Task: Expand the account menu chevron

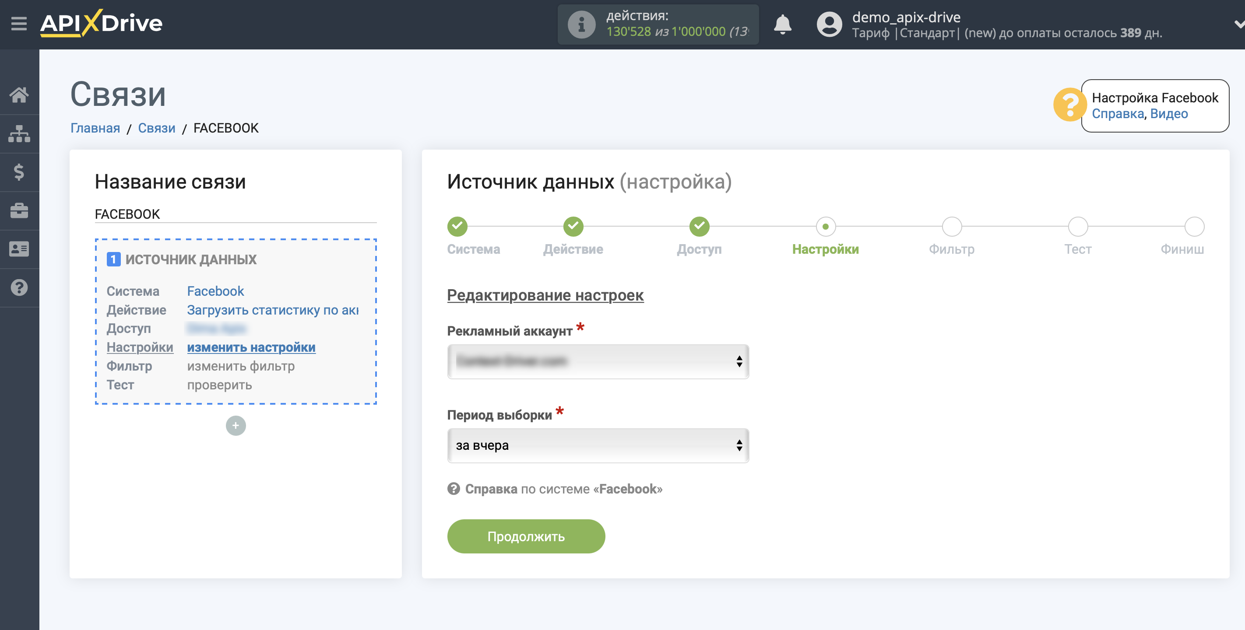Action: click(1239, 24)
